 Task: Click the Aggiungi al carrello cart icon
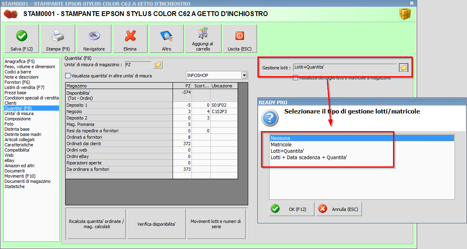tap(203, 33)
